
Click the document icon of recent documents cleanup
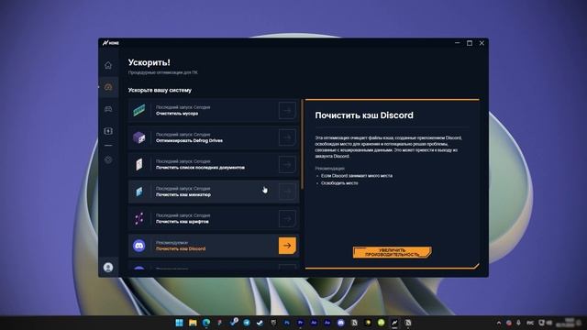pos(139,164)
